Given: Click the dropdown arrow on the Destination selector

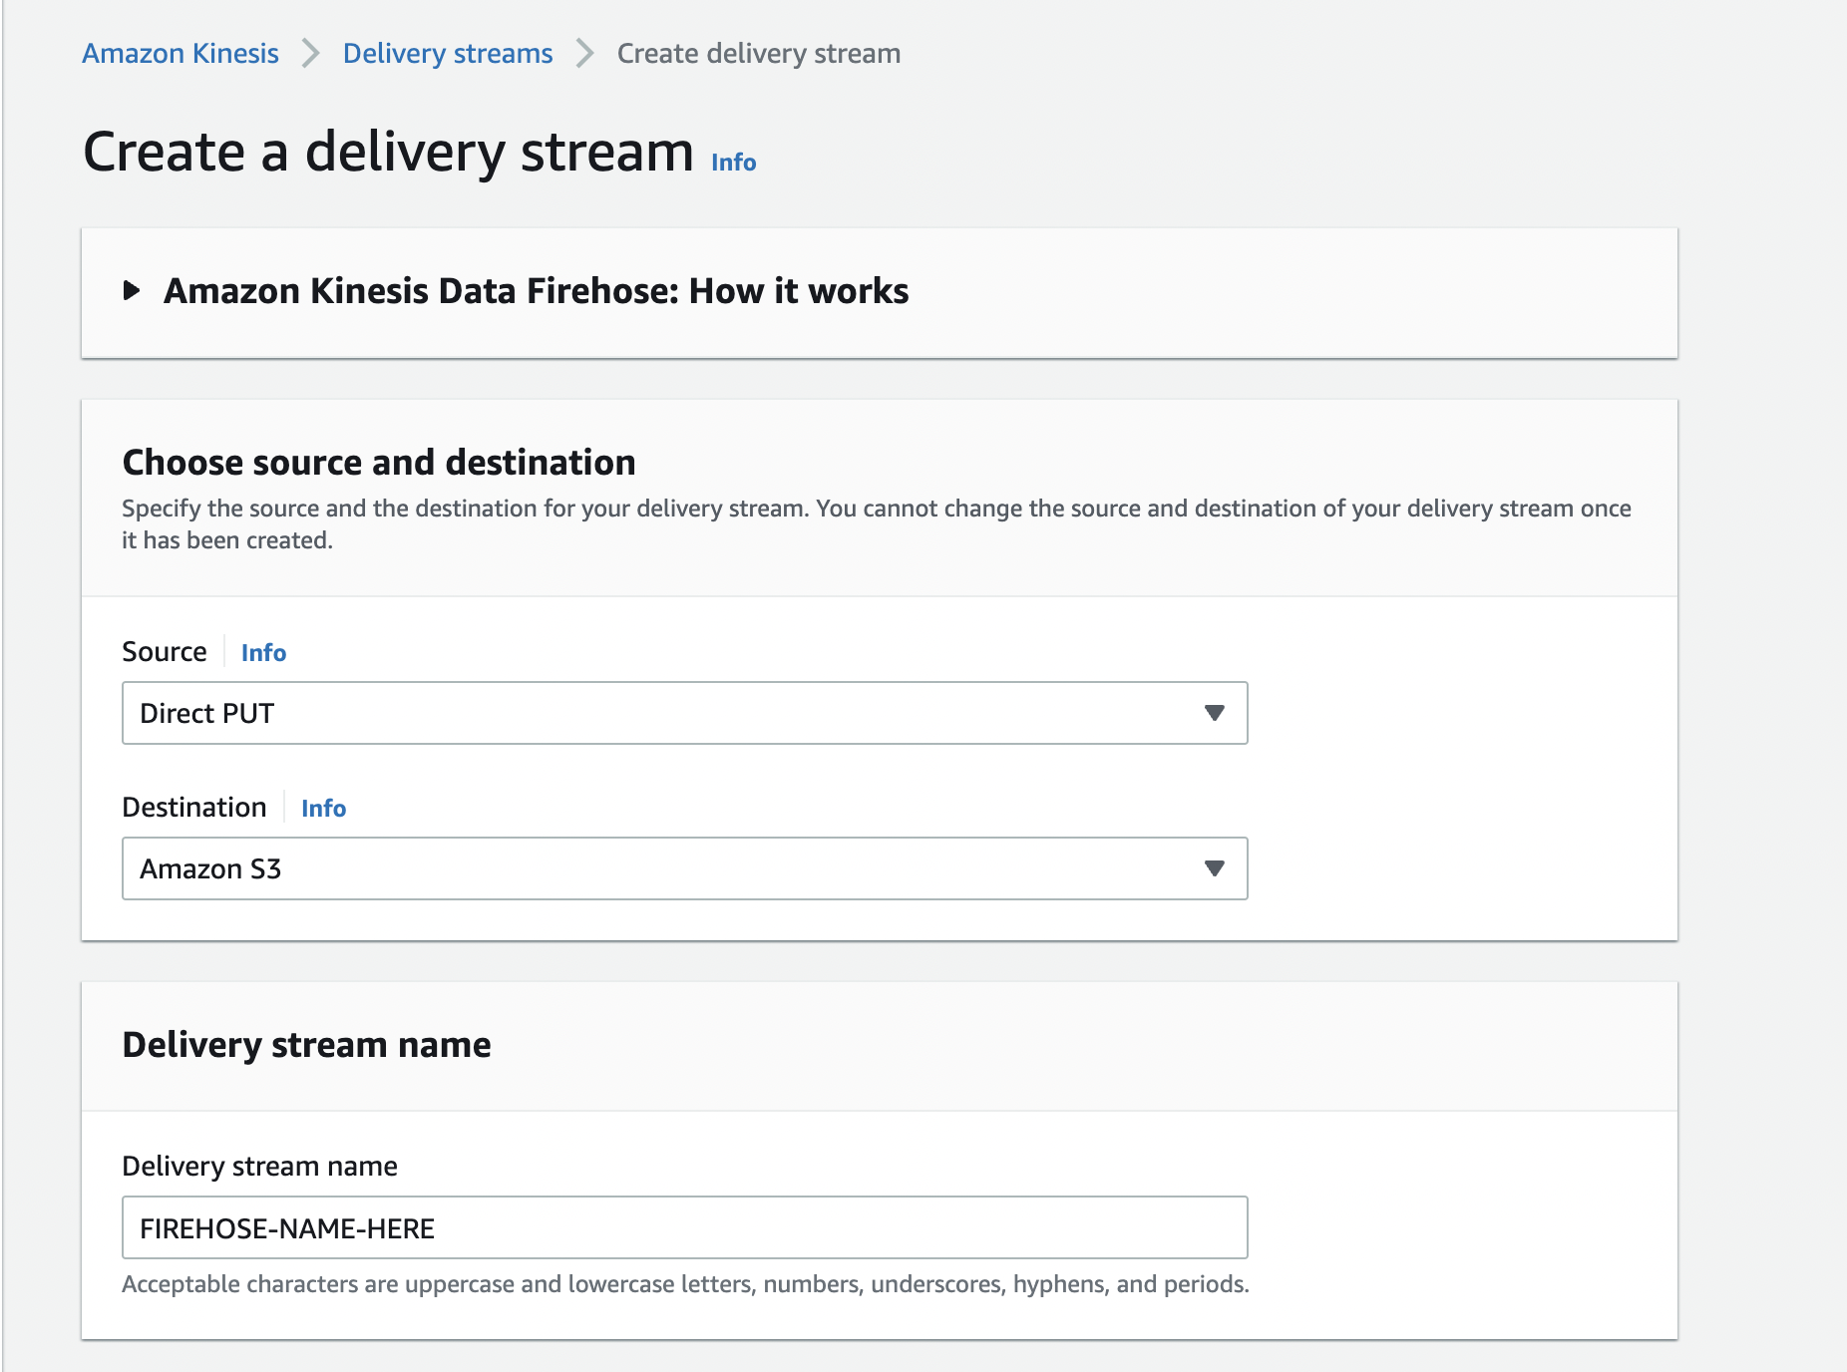Looking at the screenshot, I should click(1213, 868).
